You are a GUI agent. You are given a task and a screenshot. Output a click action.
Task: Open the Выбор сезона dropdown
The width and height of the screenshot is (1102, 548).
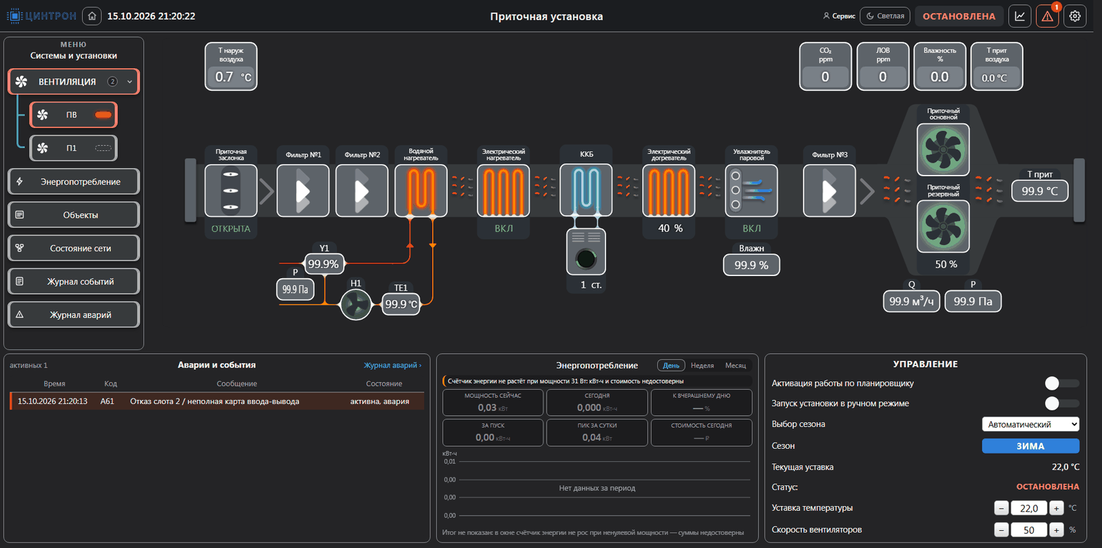click(1030, 424)
